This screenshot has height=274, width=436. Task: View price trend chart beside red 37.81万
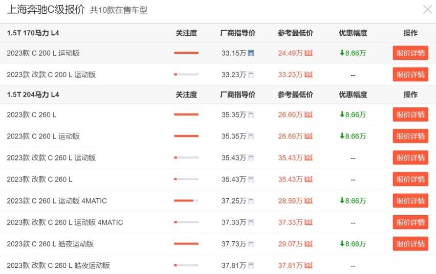309,265
